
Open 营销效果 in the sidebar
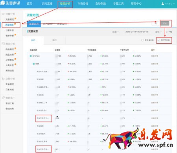coord(10,109)
